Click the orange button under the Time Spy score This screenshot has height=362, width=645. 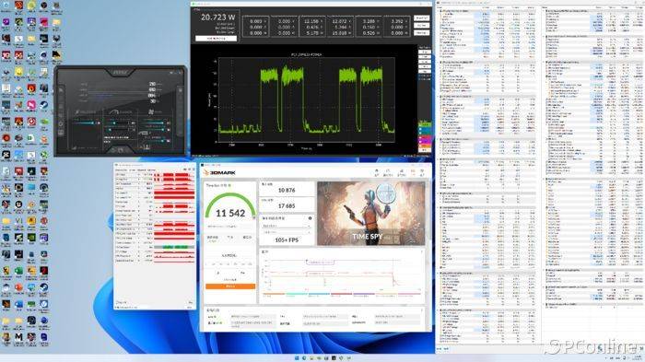click(x=230, y=286)
